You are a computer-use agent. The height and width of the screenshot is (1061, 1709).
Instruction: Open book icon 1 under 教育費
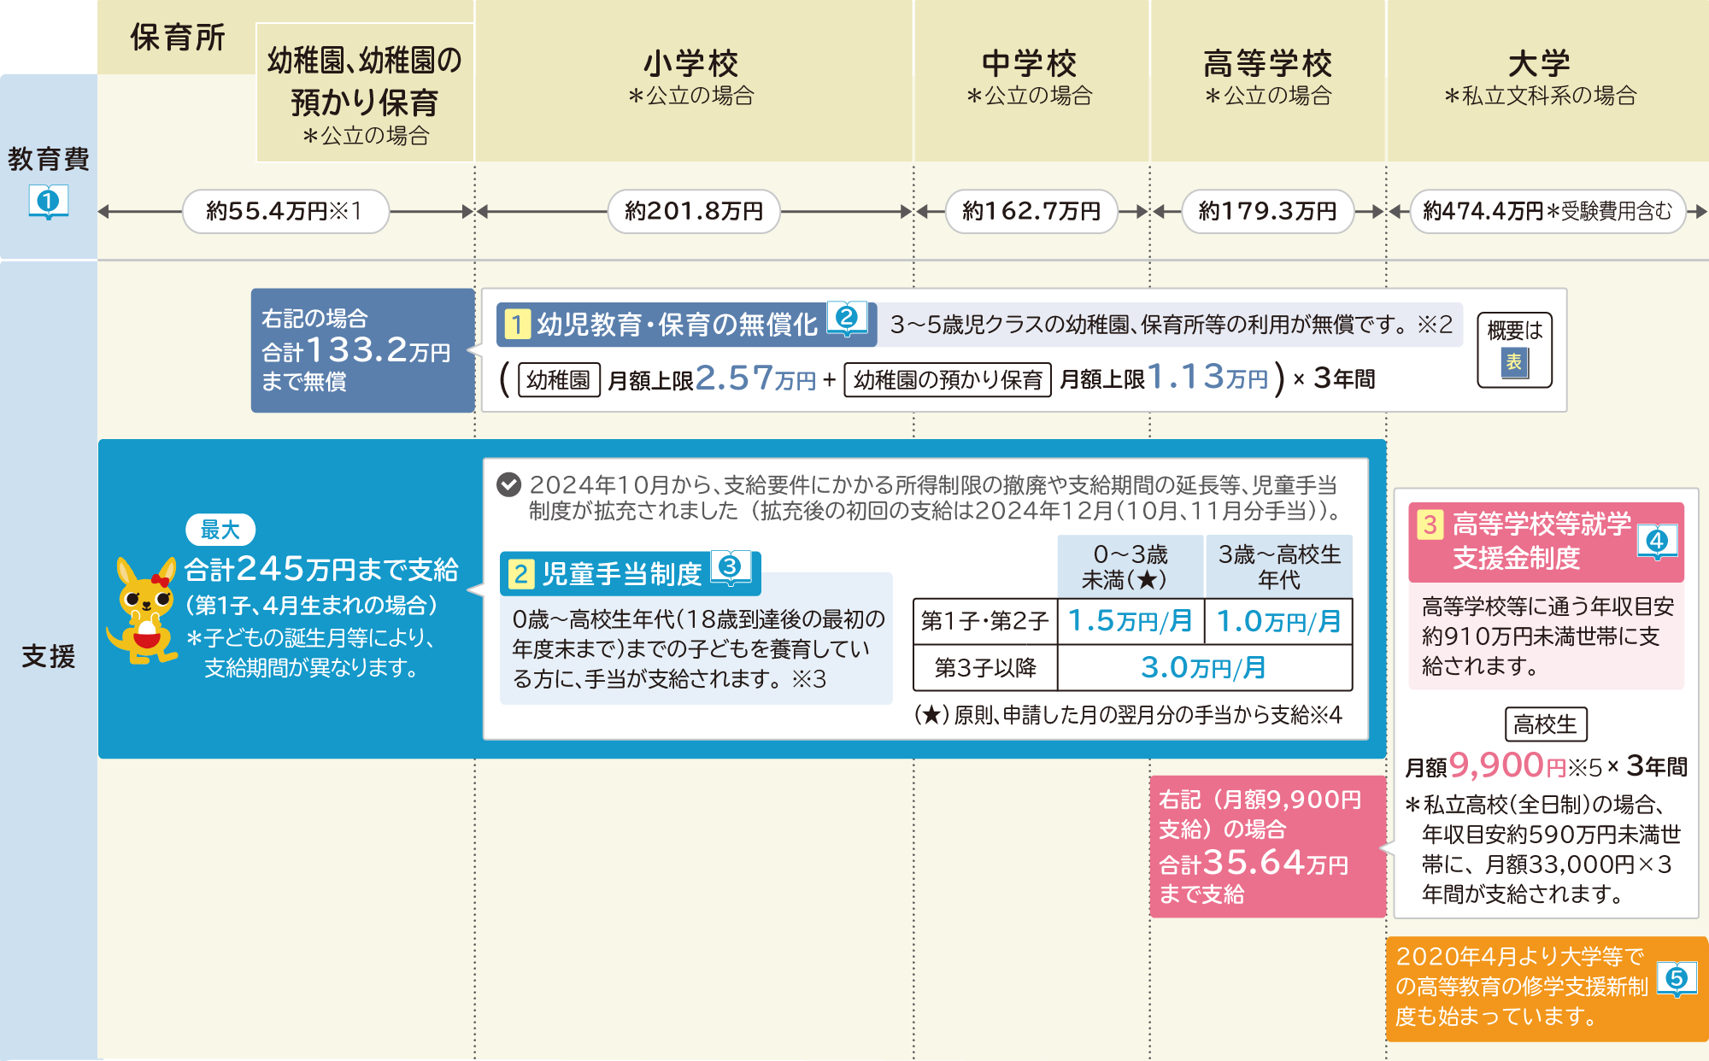[48, 202]
